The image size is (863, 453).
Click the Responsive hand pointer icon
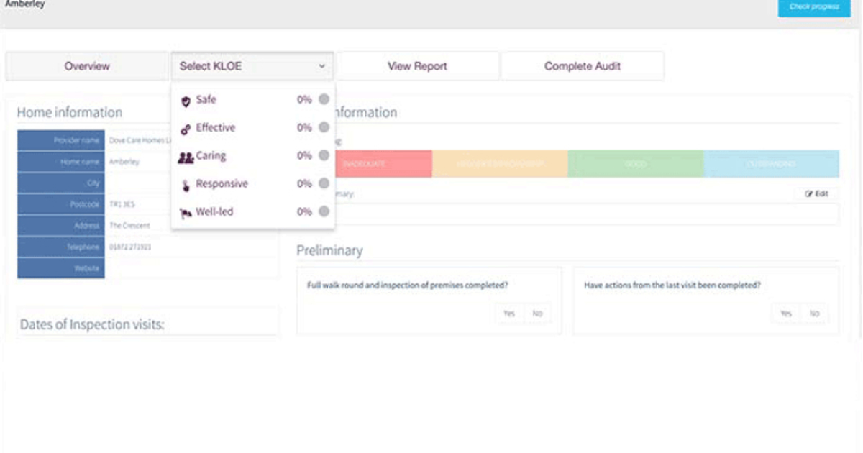click(x=186, y=186)
